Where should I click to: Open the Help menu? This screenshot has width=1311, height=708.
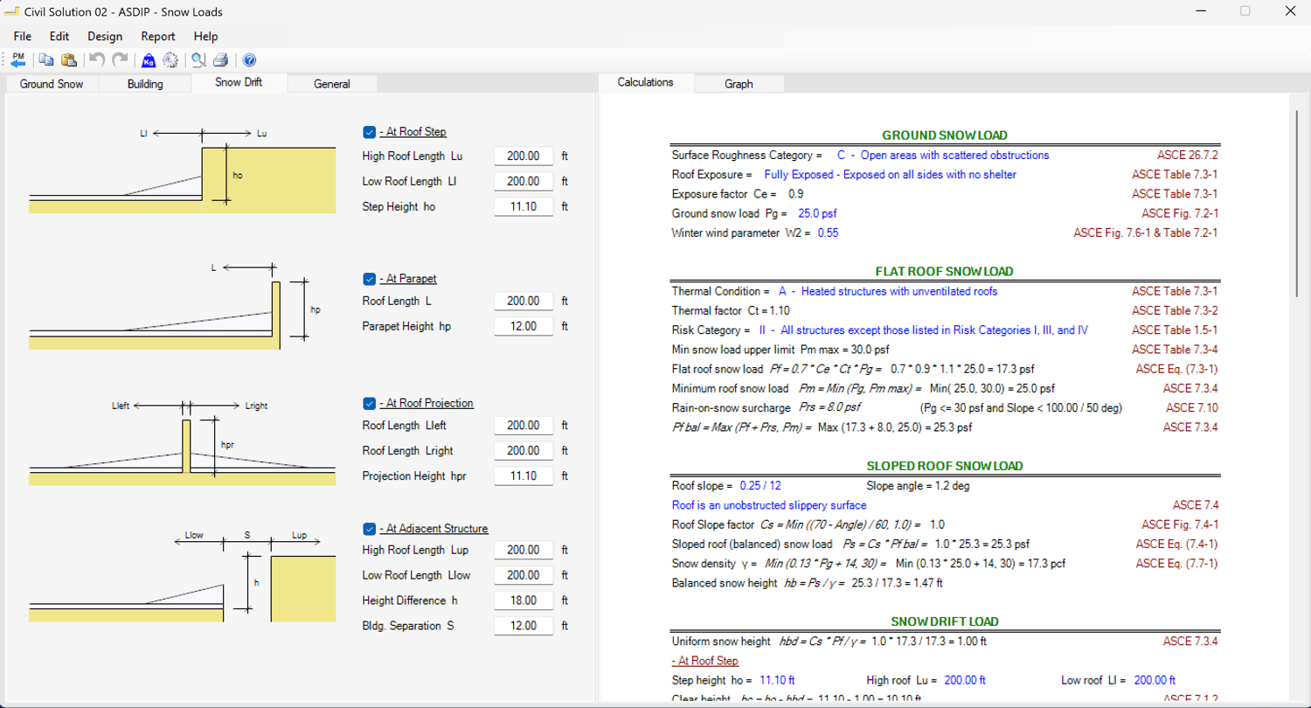tap(206, 37)
